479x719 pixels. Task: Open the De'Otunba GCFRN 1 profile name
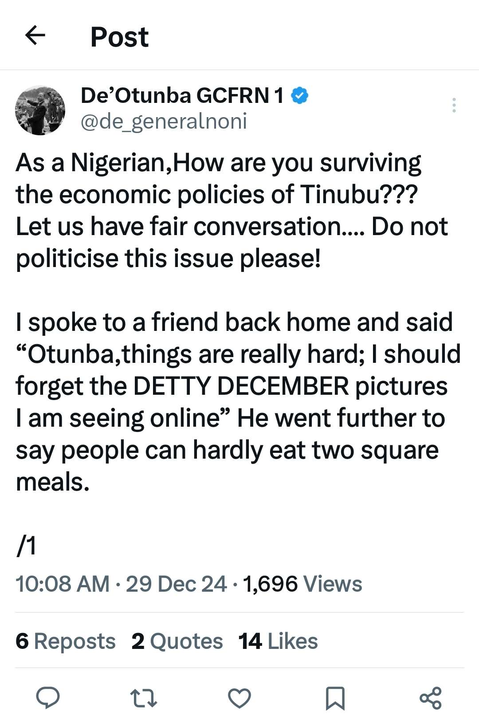(182, 96)
